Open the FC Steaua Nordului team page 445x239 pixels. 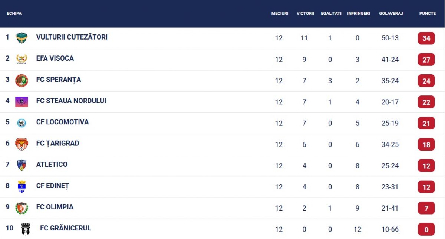pos(71,101)
